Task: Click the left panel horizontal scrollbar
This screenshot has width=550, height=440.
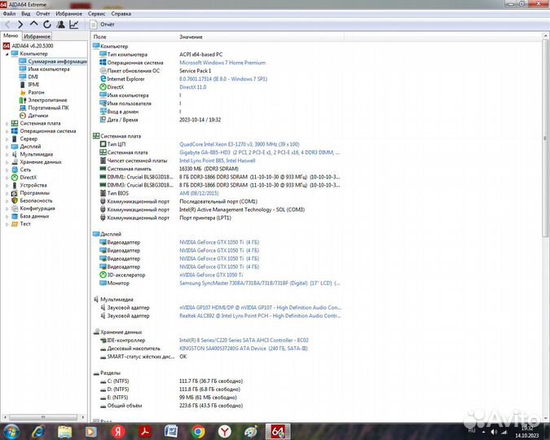Action: (45, 416)
